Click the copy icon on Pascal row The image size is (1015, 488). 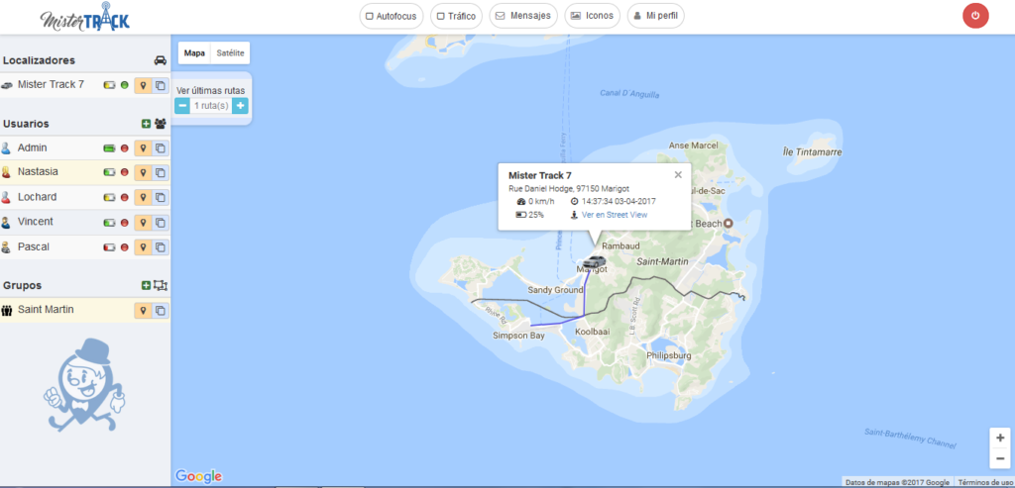(160, 246)
